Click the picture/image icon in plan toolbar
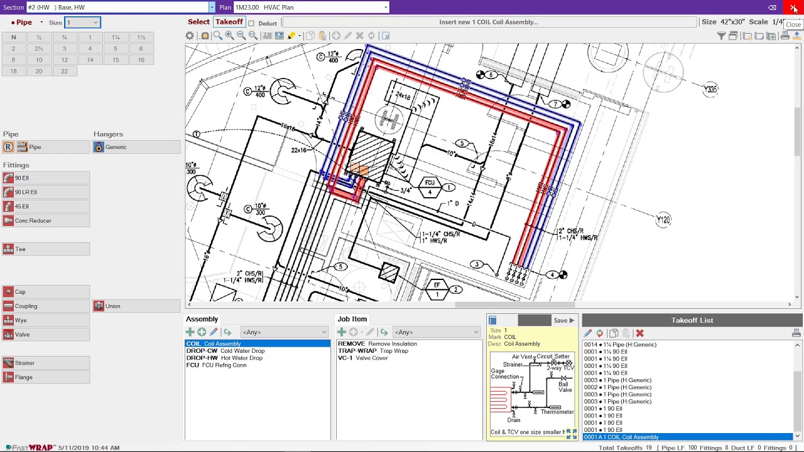 pos(279,36)
